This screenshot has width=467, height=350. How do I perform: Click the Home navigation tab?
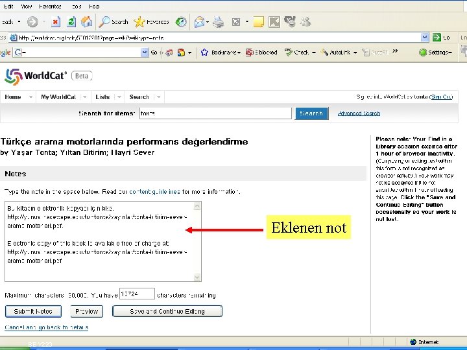click(13, 97)
